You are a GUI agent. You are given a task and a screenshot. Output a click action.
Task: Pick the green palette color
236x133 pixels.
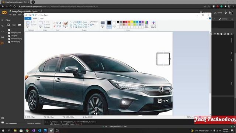coord(134,22)
